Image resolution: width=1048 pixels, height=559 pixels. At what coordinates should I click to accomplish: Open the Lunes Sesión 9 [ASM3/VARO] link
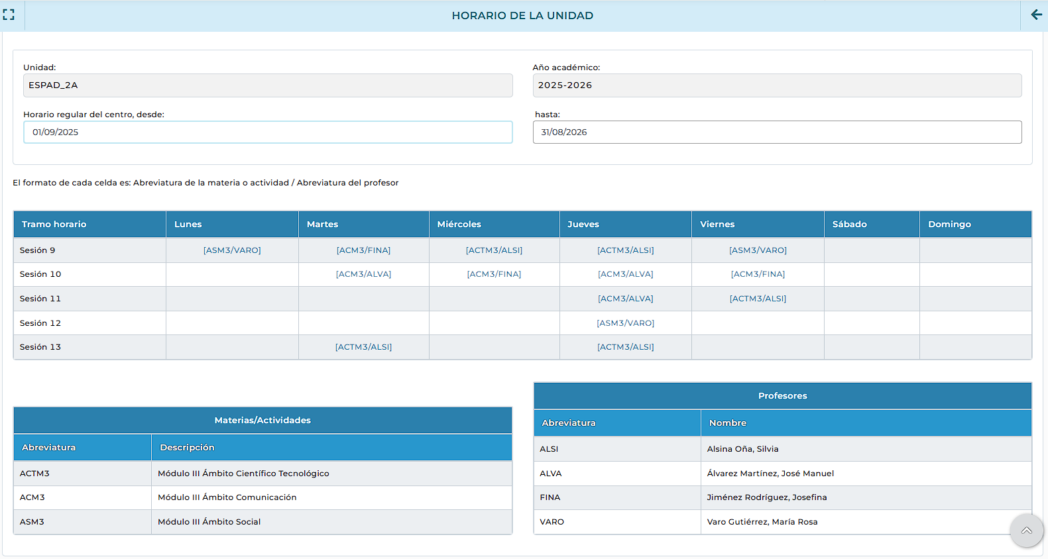pyautogui.click(x=232, y=250)
